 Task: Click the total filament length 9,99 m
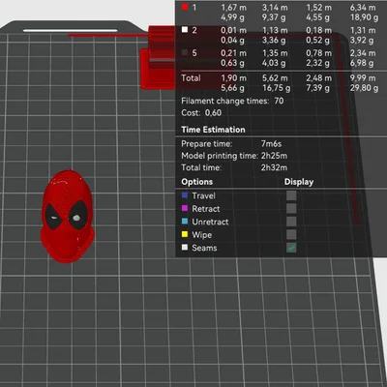363,78
